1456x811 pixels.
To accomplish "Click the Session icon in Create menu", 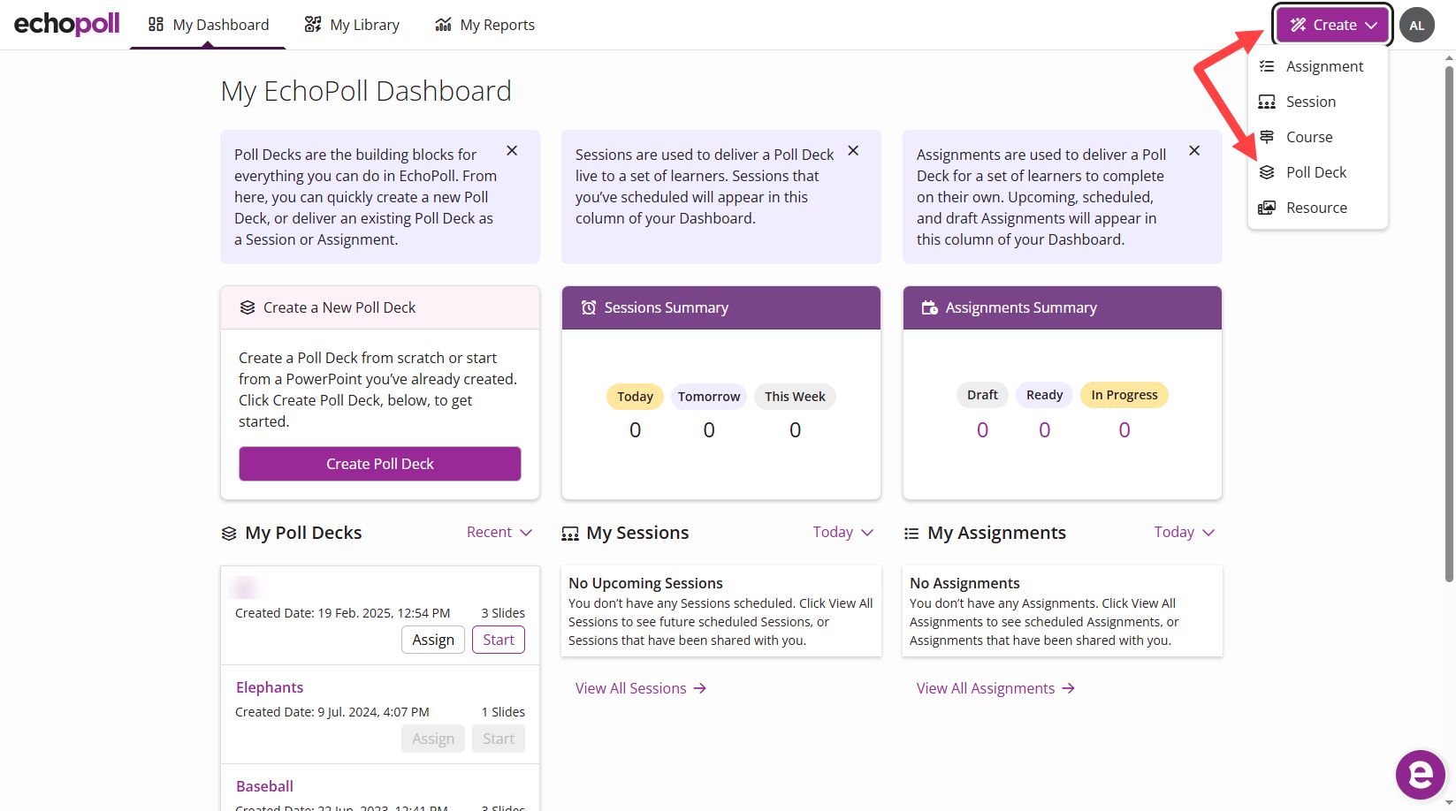I will pos(1267,102).
